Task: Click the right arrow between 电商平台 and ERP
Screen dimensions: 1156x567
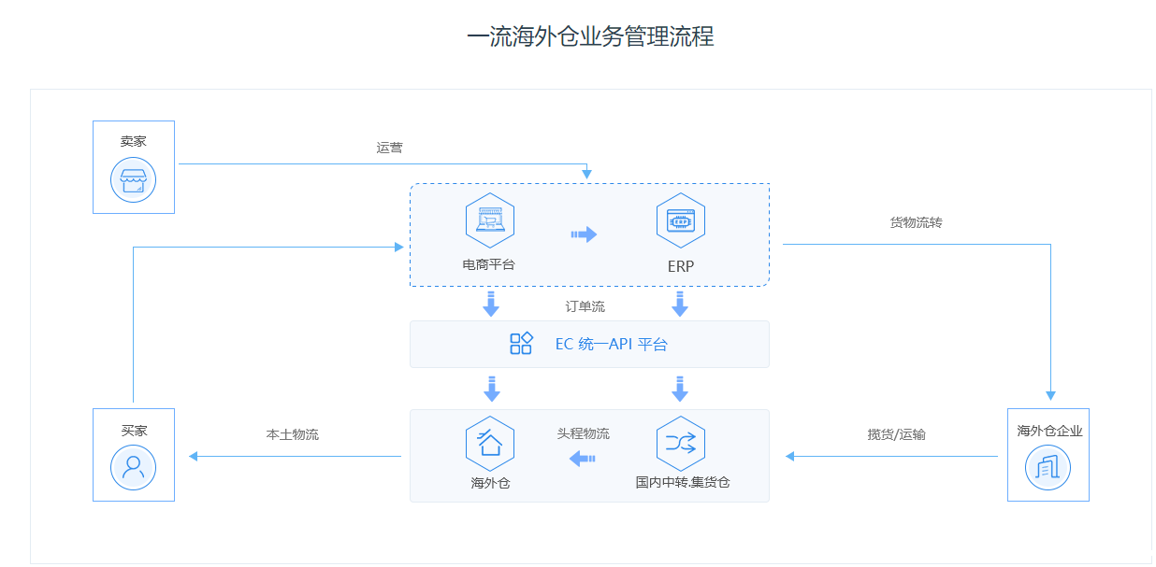Action: [584, 234]
